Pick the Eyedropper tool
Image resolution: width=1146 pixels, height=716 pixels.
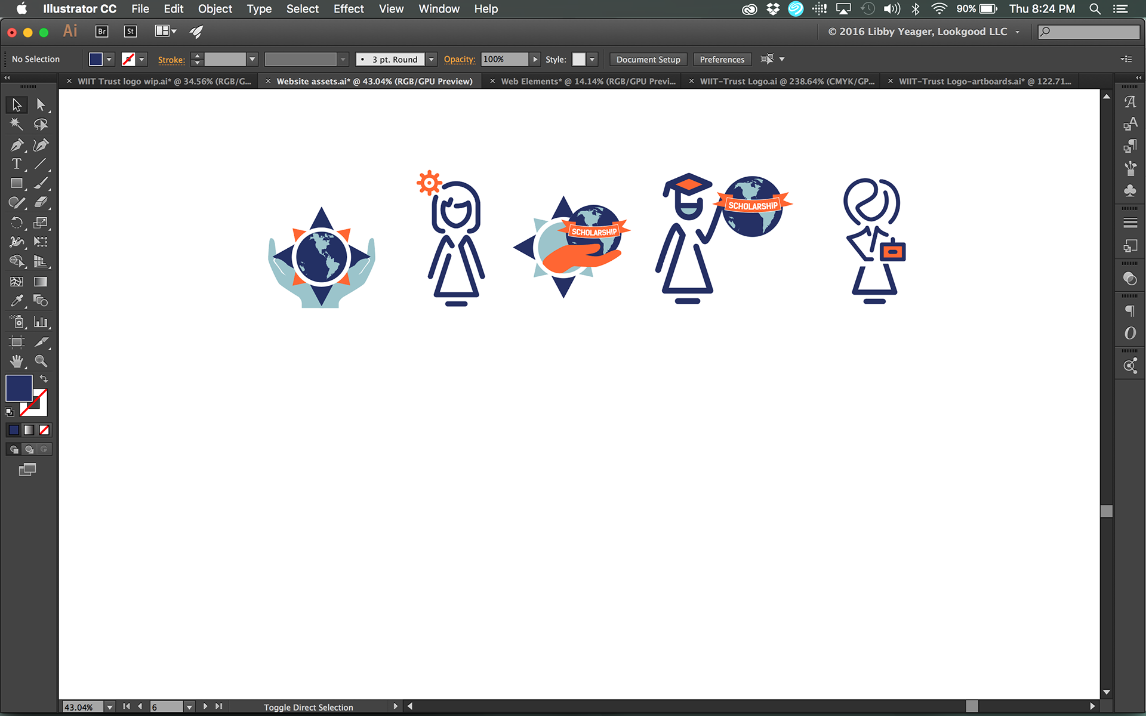point(16,301)
